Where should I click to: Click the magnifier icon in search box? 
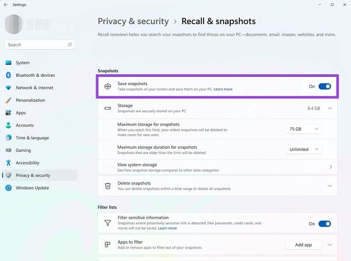70,45
